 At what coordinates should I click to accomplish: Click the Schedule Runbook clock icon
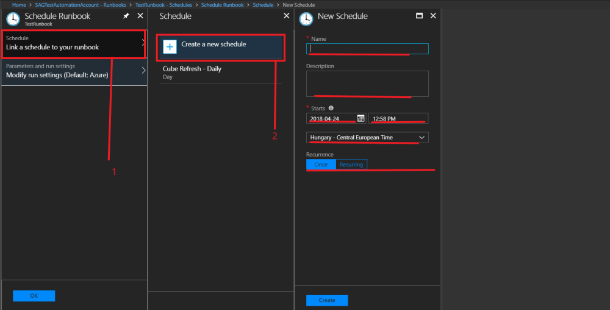[x=13, y=19]
